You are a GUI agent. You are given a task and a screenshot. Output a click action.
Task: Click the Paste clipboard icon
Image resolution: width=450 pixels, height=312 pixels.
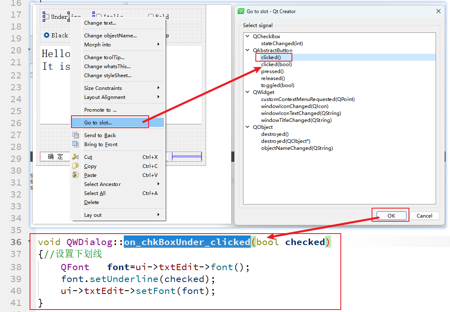pyautogui.click(x=76, y=175)
